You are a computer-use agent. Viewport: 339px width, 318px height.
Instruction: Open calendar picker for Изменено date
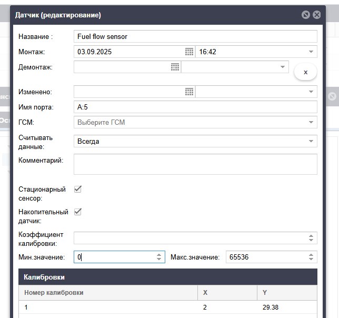coord(190,92)
